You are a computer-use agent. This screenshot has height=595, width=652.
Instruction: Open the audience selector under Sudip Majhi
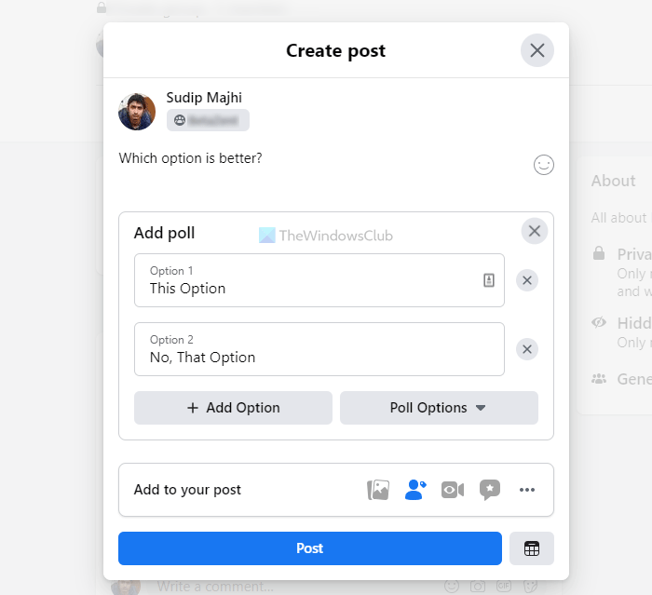tap(208, 120)
